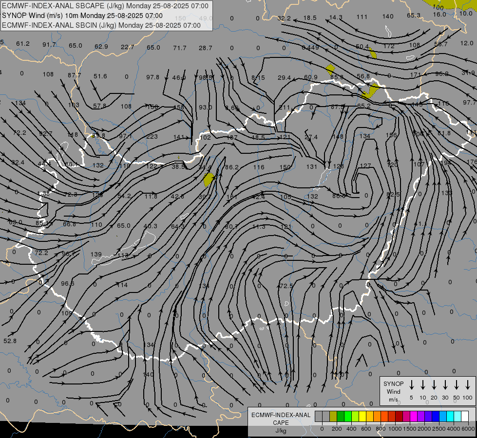477x438 pixels.
Task: Click the olive CAPE patch above value 85.8
Action: (x=330, y=69)
